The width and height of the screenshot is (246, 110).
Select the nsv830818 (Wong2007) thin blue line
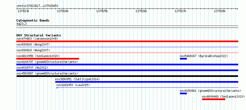[127, 47]
